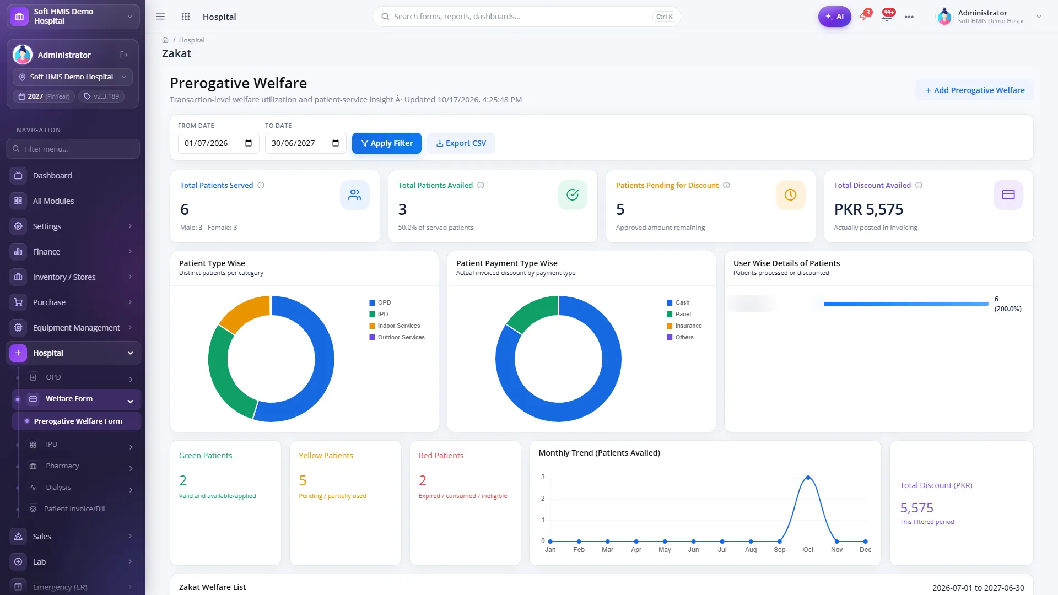
Task: Toggle Panel legend in Payment Type chart
Action: coord(678,315)
